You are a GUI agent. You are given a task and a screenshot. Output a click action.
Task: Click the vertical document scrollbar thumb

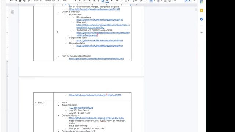[196, 10]
